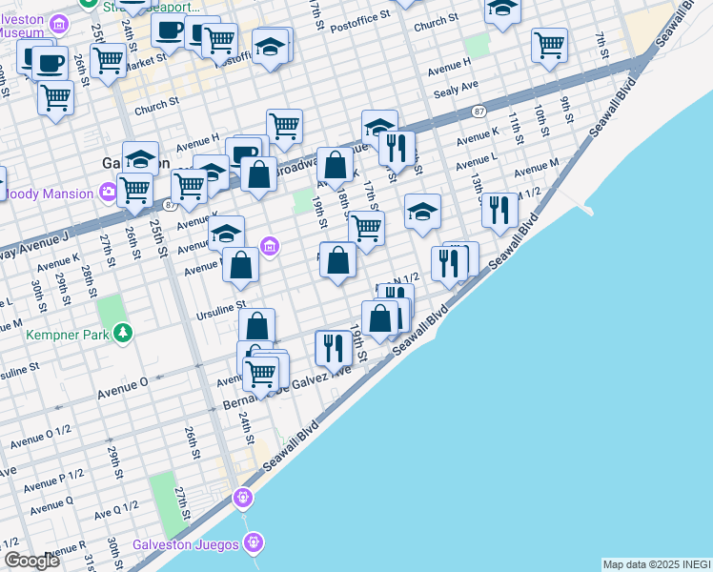
Task: Click the Highway 87 shield near 25th St
Action: (x=170, y=206)
